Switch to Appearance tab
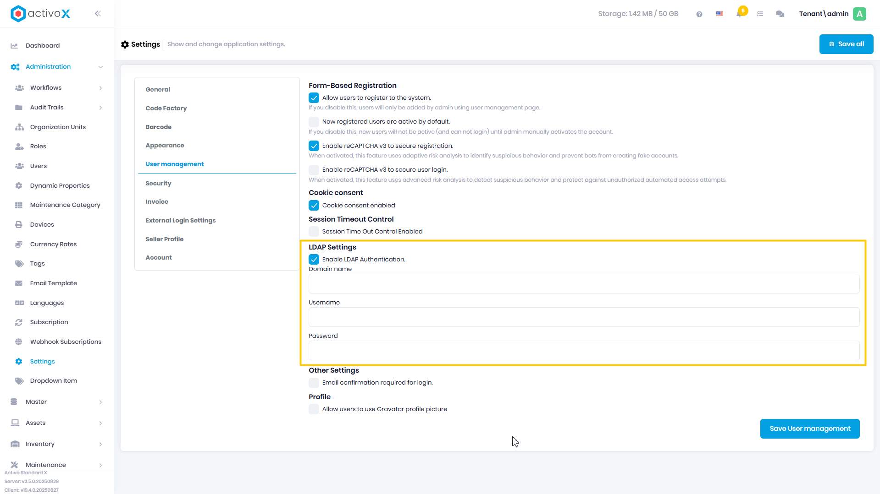The height and width of the screenshot is (494, 880). click(165, 146)
